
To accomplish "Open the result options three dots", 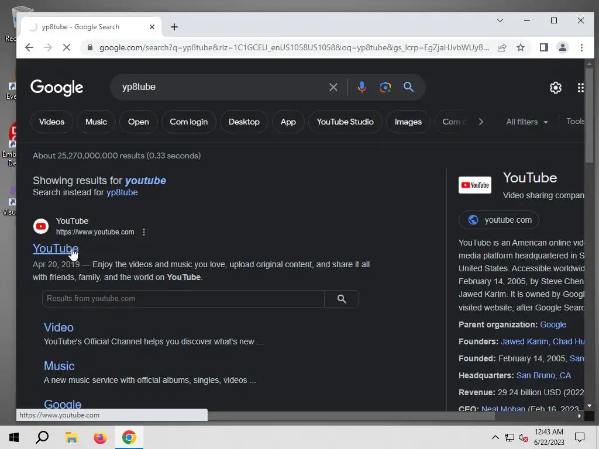I will (x=144, y=232).
